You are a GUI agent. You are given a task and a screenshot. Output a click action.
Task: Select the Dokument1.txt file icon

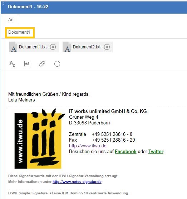coord(13,47)
